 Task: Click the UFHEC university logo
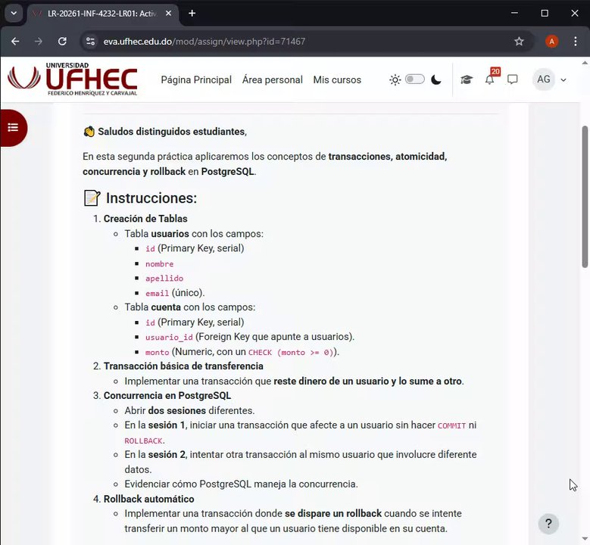click(73, 79)
